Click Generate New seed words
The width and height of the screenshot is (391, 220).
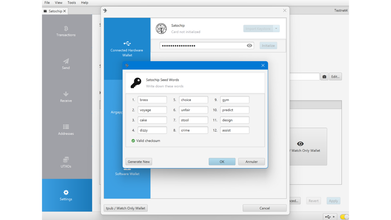click(x=139, y=162)
